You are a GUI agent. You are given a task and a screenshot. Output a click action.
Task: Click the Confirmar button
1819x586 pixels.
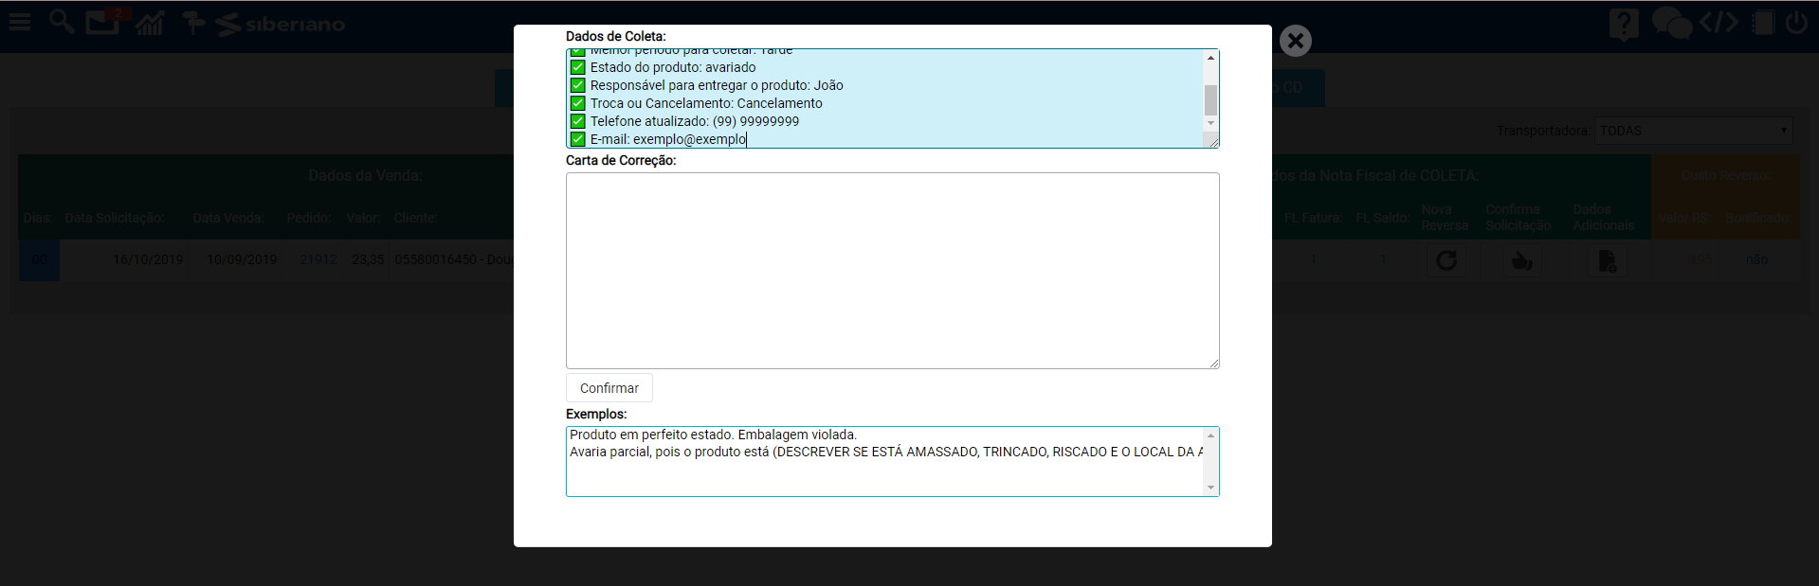pos(609,388)
